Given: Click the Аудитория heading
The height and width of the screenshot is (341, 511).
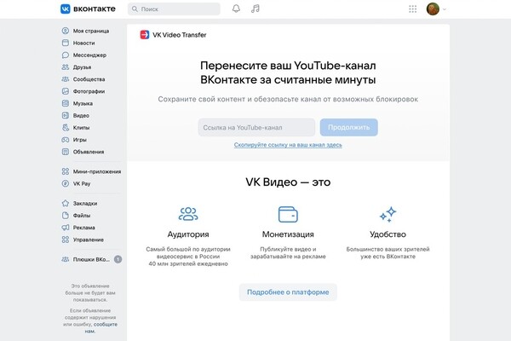Looking at the screenshot, I should (188, 234).
